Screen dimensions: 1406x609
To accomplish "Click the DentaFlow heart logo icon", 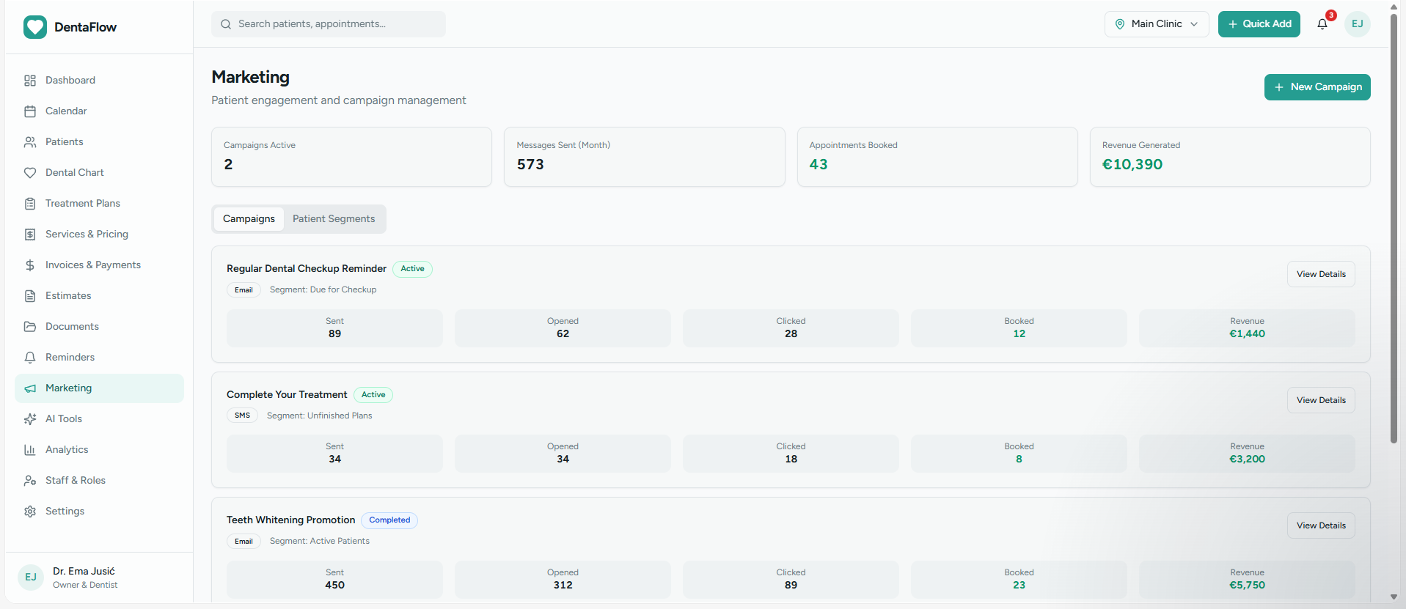I will (34, 27).
